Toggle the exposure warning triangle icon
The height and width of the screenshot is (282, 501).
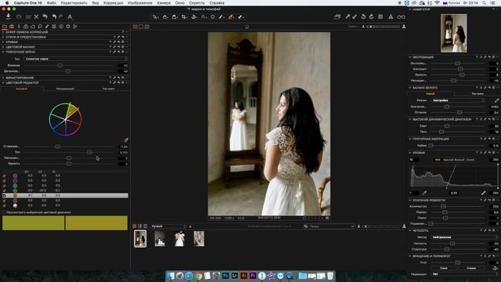point(391,16)
